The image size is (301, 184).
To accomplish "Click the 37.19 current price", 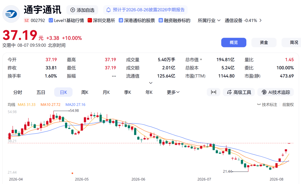I will pyautogui.click(x=20, y=35).
